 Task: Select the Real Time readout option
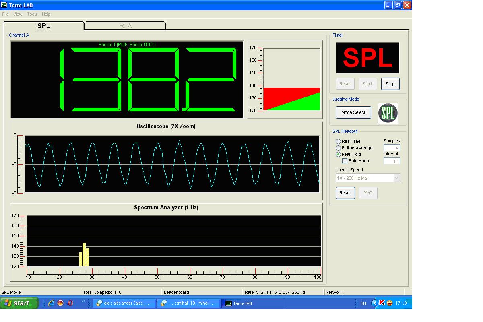(x=339, y=141)
